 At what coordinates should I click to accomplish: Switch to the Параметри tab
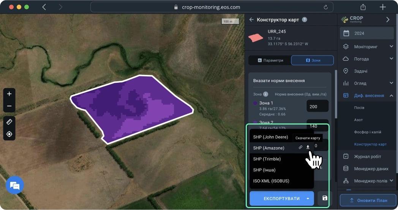(270, 60)
